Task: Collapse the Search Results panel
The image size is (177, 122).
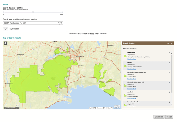Action: point(168,43)
